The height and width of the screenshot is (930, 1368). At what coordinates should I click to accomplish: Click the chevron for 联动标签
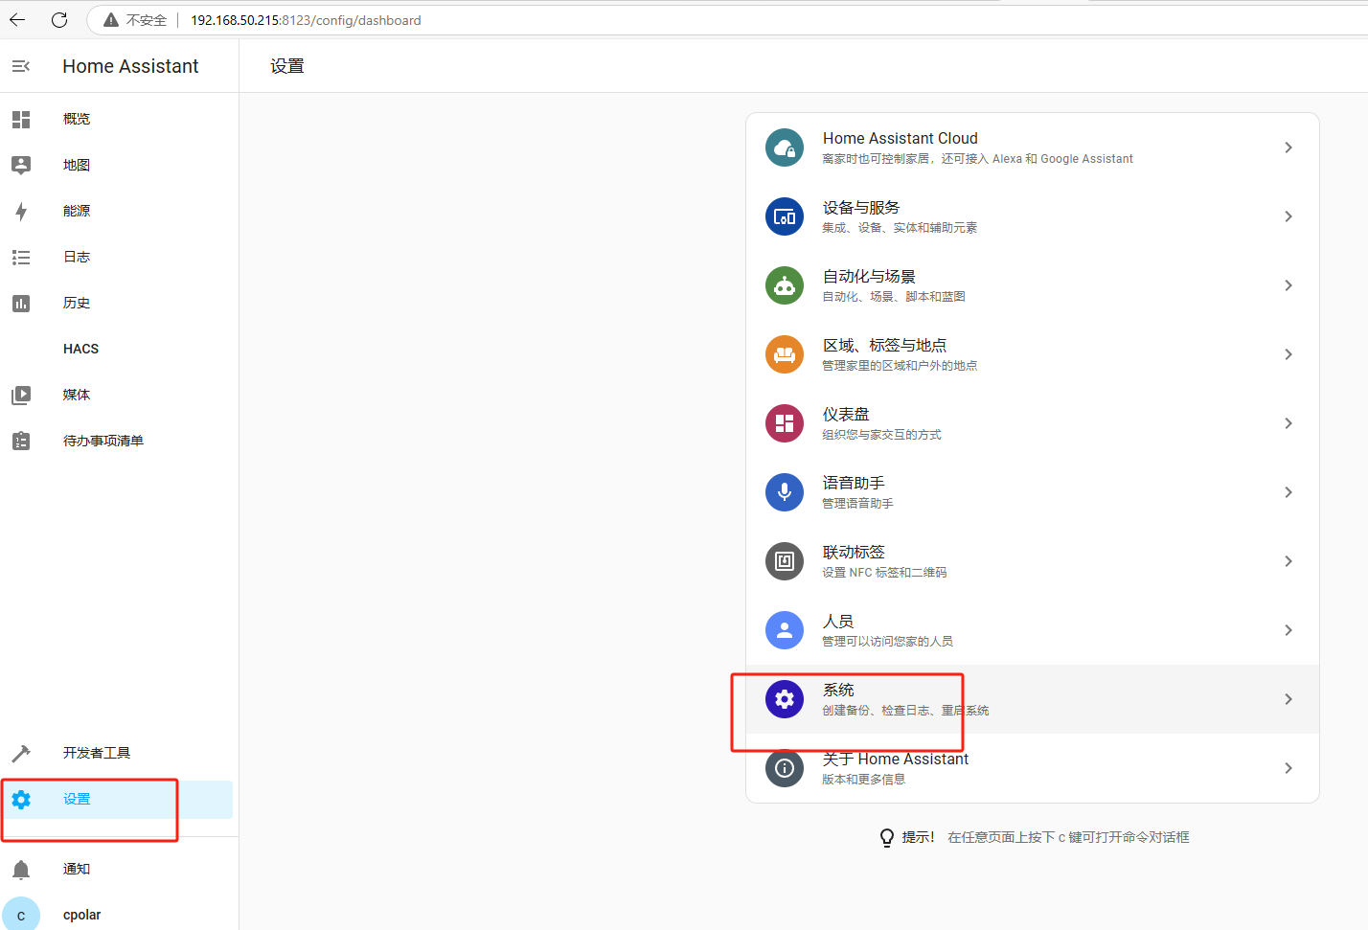pyautogui.click(x=1288, y=561)
